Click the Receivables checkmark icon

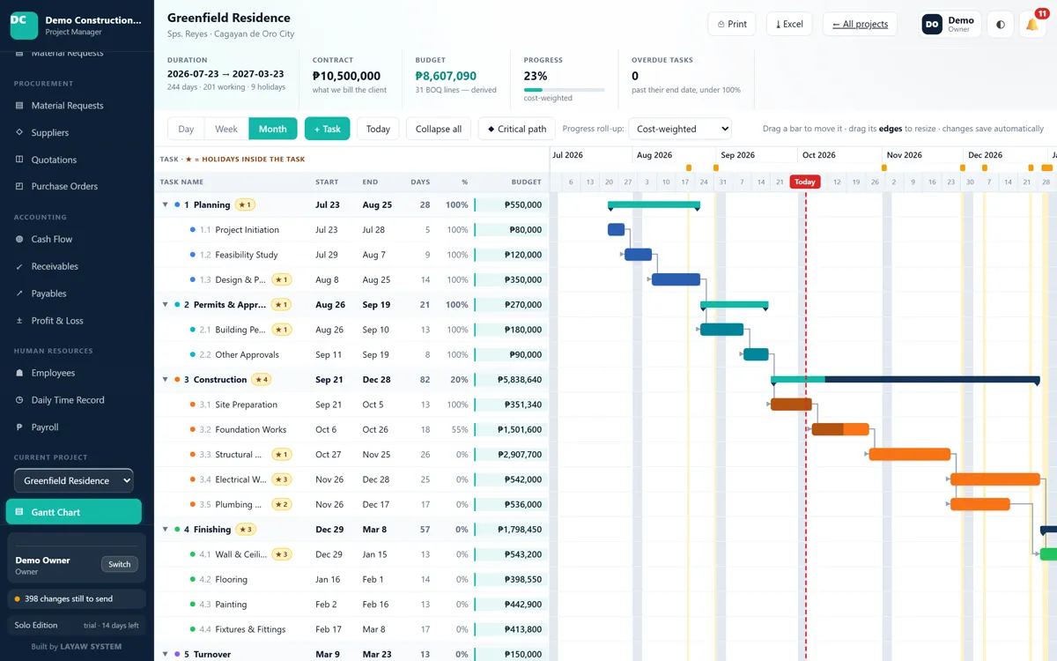pos(19,266)
